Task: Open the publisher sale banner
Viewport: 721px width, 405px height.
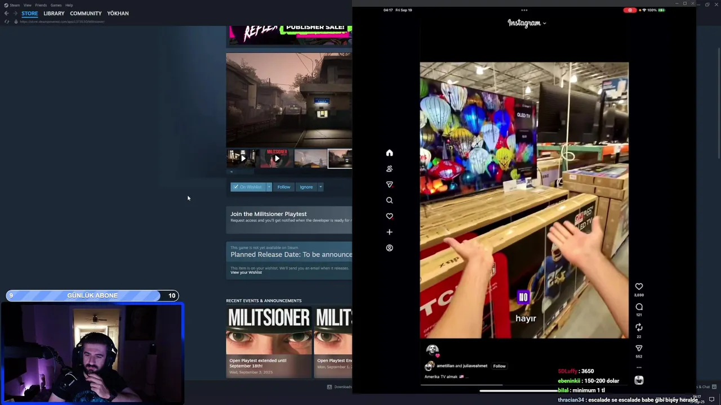Action: point(290,35)
